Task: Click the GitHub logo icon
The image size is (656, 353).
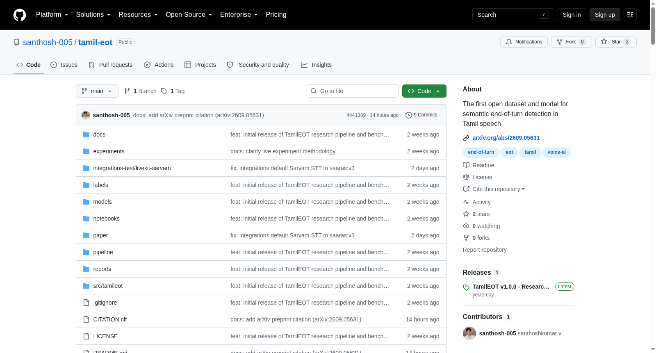Action: [x=20, y=15]
